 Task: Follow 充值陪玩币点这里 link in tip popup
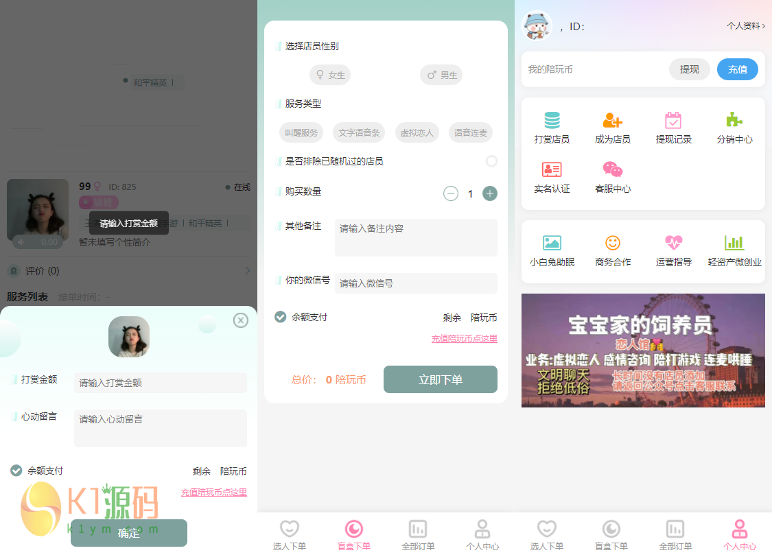[213, 492]
